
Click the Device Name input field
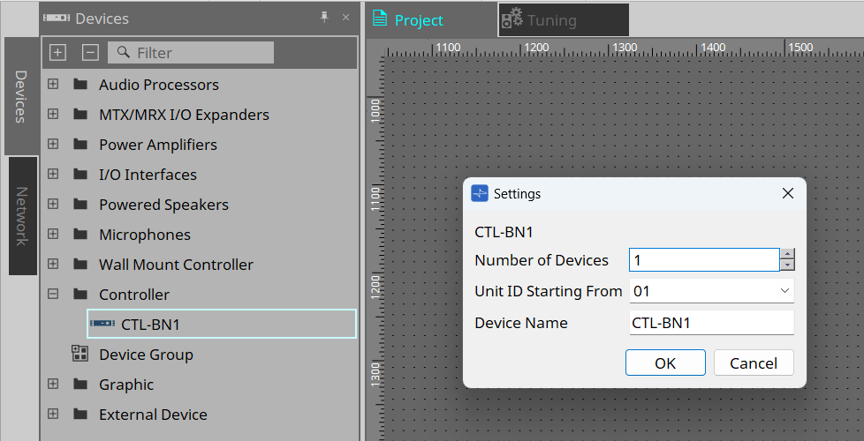click(x=711, y=323)
